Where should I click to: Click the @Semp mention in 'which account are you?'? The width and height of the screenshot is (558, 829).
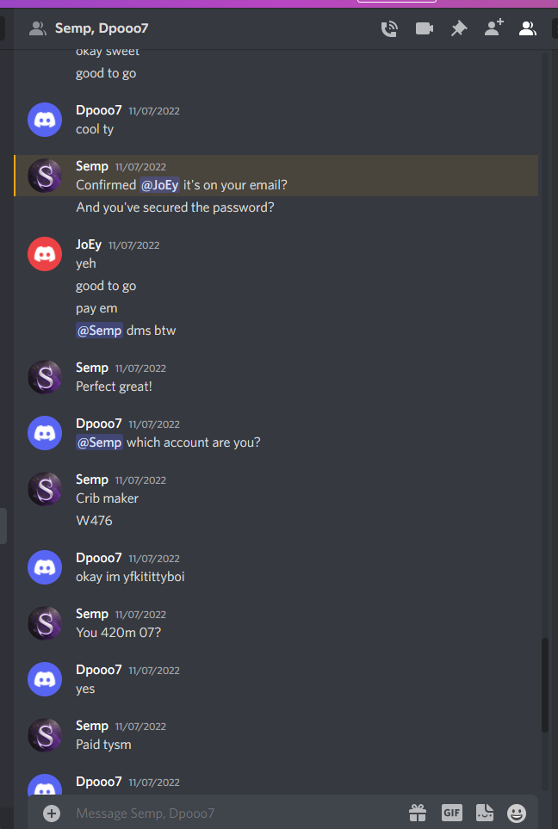click(99, 442)
